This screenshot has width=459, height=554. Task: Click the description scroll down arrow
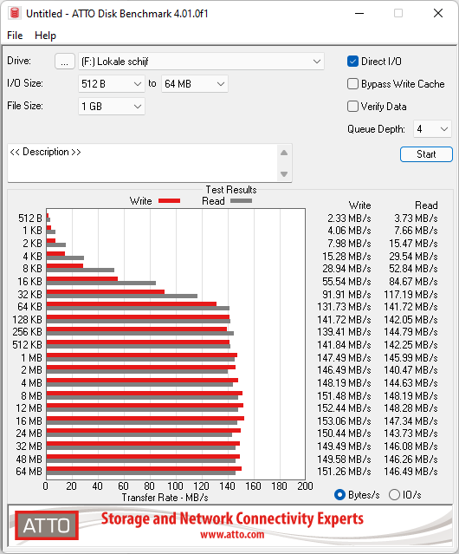284,174
